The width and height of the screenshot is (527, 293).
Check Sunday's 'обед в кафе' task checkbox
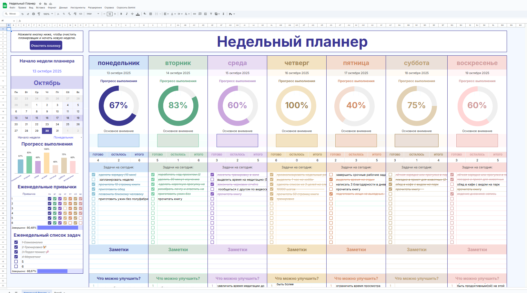pyautogui.click(x=452, y=184)
